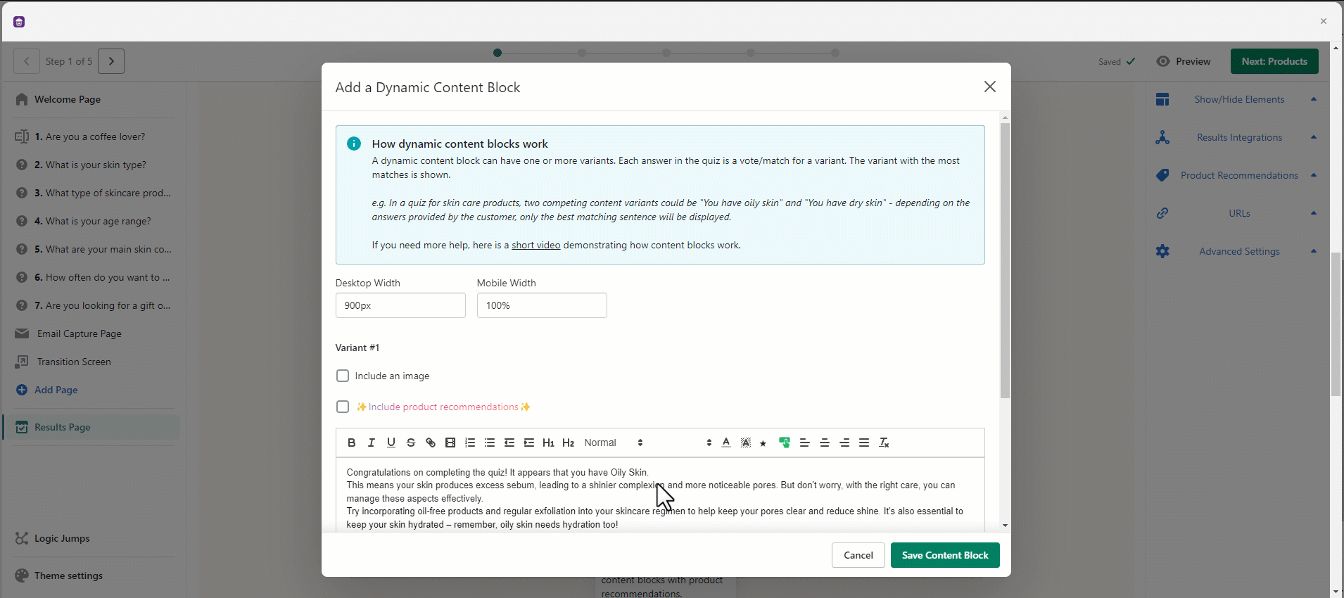Open the text background color picker

tap(746, 443)
